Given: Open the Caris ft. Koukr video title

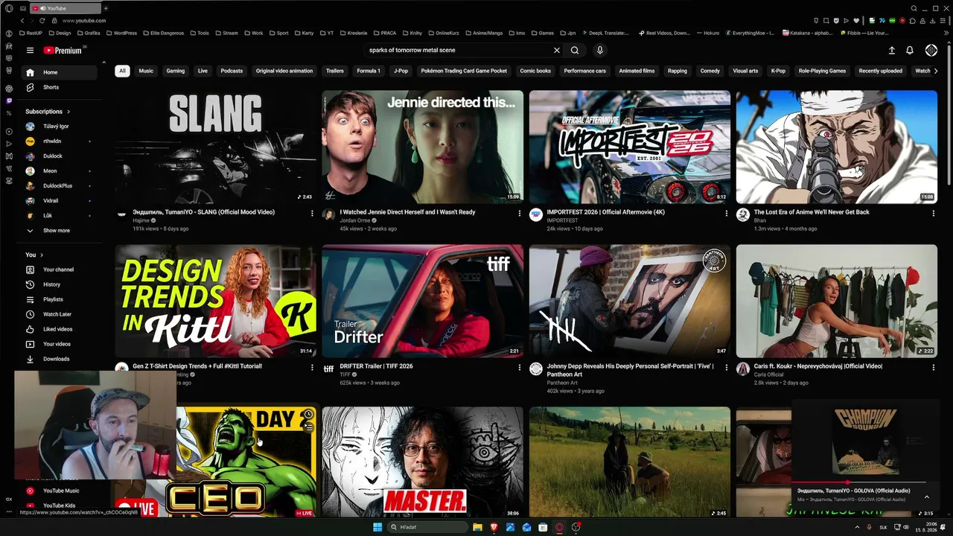Looking at the screenshot, I should [818, 366].
